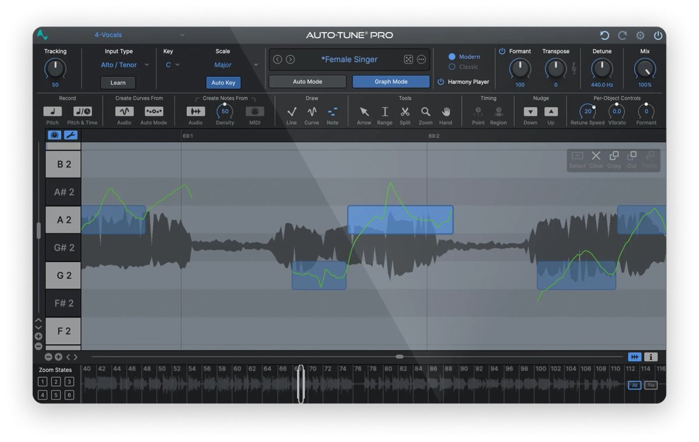Select the Region timing tool

pos(499,112)
